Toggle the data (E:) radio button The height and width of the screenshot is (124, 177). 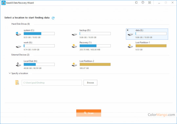pyautogui.click(x=128, y=30)
